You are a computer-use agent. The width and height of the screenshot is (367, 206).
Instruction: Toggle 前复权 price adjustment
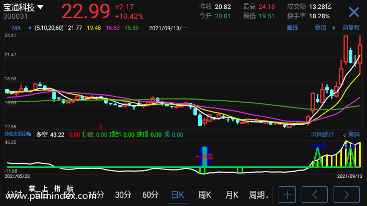(x=351, y=28)
